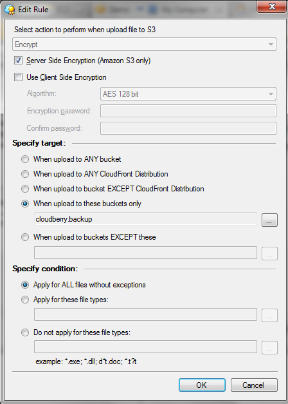Click OK to save the rule
This screenshot has width=288, height=404.
[x=202, y=385]
